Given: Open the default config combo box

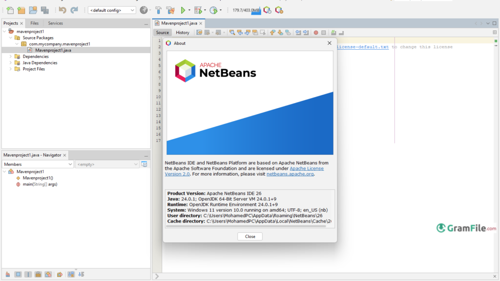Looking at the screenshot, I should point(112,10).
